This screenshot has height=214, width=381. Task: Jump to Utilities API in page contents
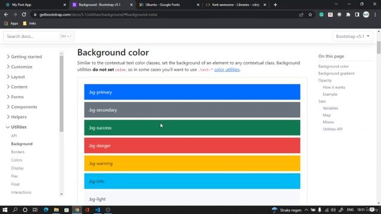[332, 129]
